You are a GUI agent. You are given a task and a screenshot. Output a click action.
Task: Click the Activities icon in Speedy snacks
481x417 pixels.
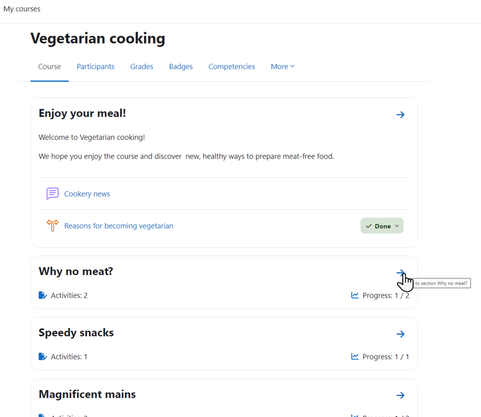pos(43,357)
